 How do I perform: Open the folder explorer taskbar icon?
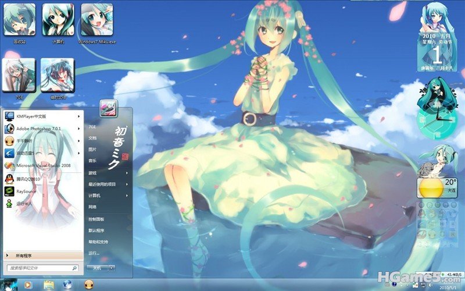coord(49,285)
